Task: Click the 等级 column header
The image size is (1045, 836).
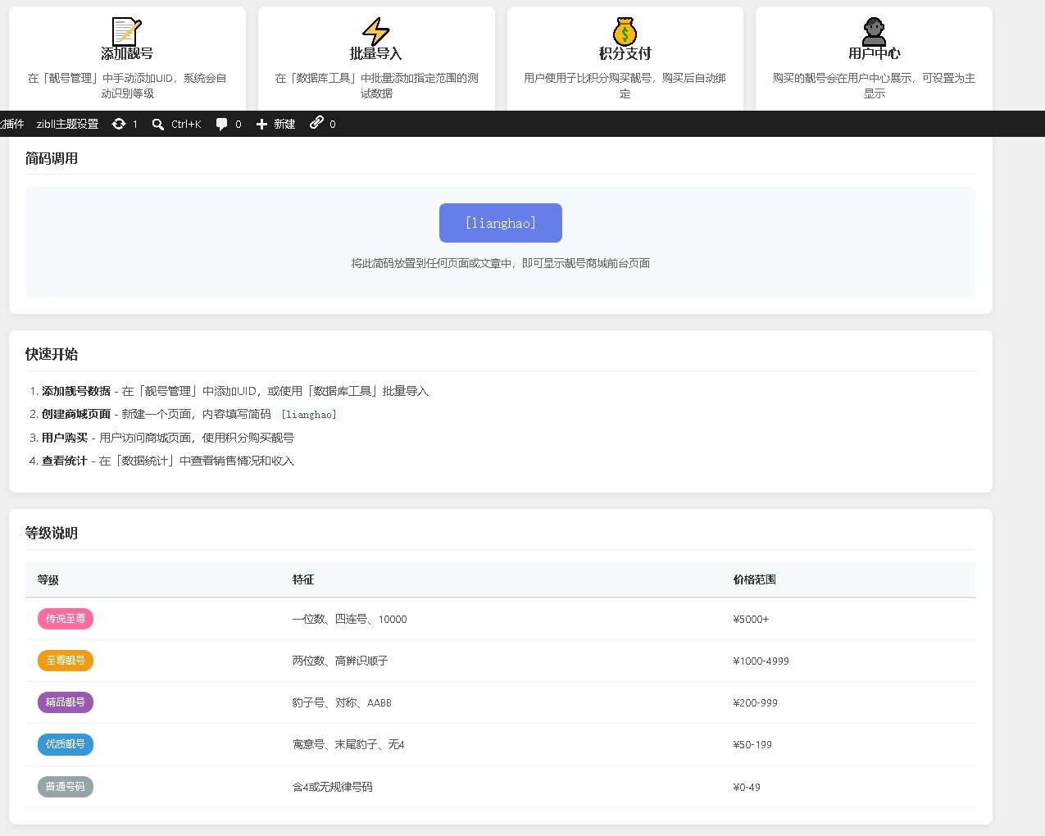Action: tap(48, 580)
